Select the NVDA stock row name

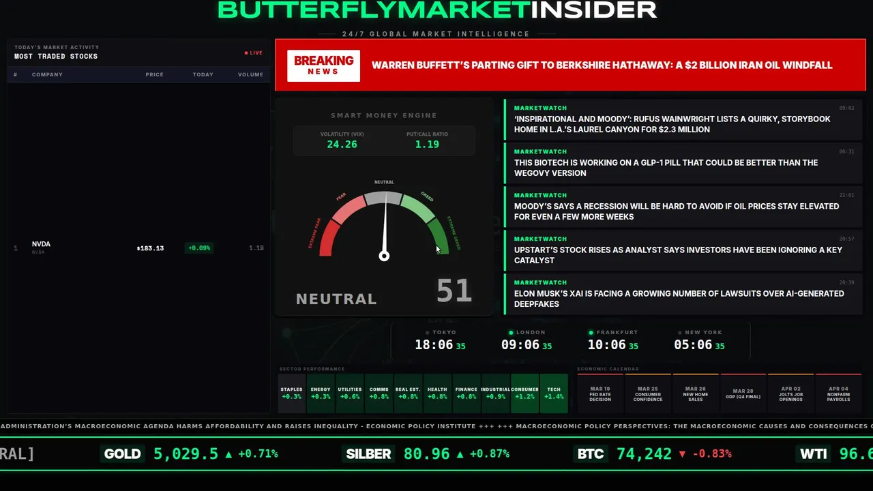click(41, 244)
